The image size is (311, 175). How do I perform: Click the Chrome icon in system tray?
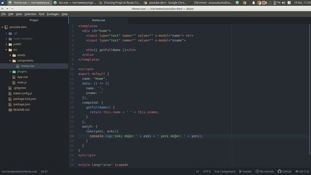coord(259,3)
